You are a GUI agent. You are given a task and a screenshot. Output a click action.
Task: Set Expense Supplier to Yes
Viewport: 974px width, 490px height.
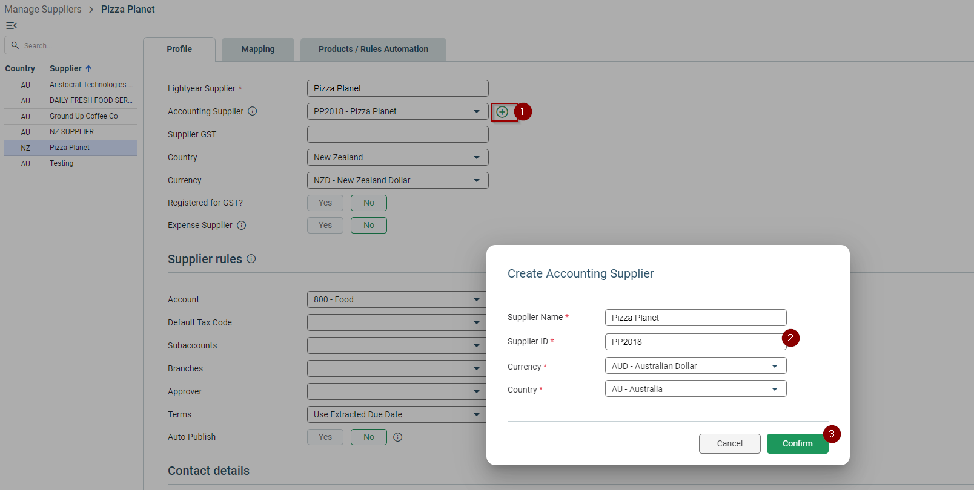(x=325, y=225)
